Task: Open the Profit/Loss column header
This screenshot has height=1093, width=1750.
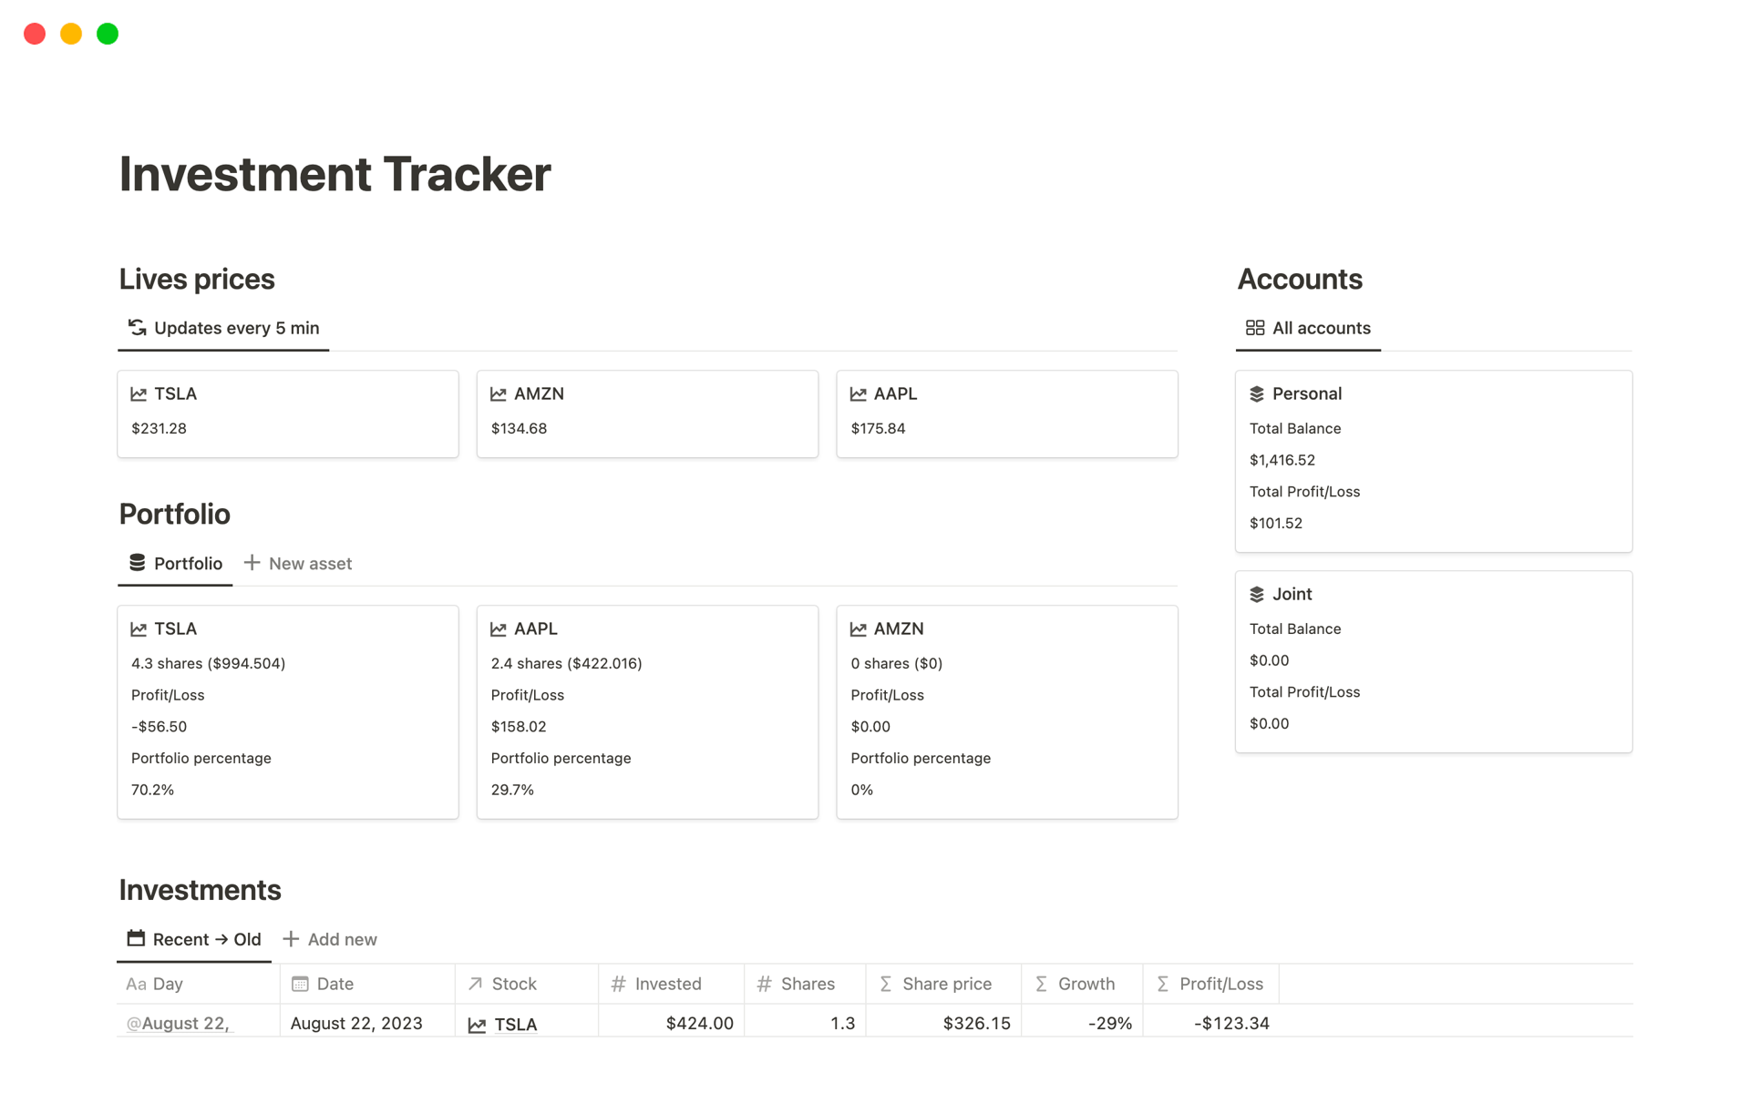Action: tap(1221, 984)
